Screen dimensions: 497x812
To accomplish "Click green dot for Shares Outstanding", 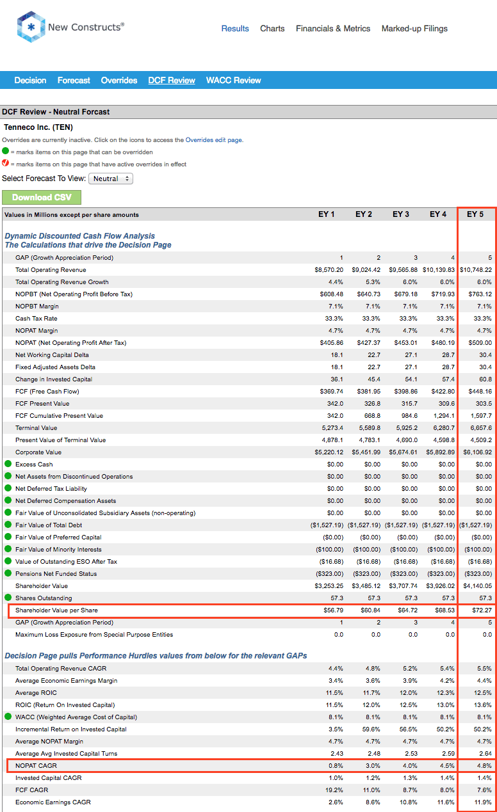I will tap(8, 598).
